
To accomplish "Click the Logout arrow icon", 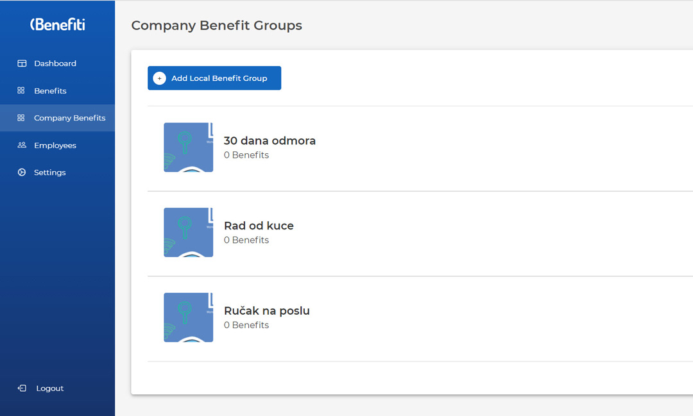I will pos(22,388).
